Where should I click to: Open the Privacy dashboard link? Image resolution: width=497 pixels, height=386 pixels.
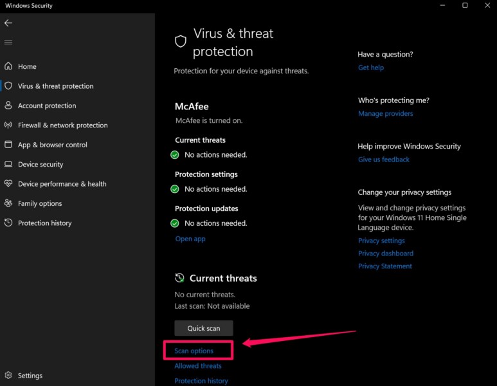pos(386,253)
